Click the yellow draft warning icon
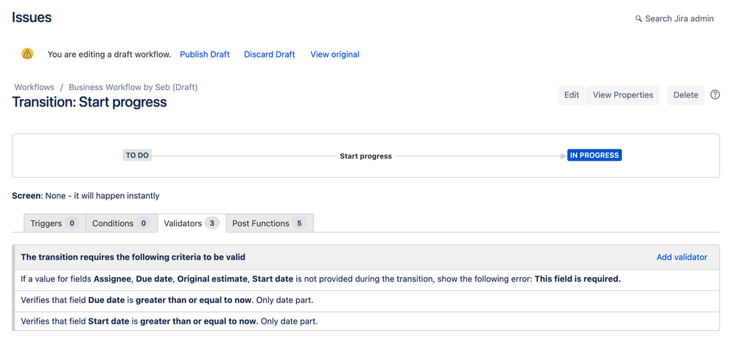 pyautogui.click(x=27, y=54)
